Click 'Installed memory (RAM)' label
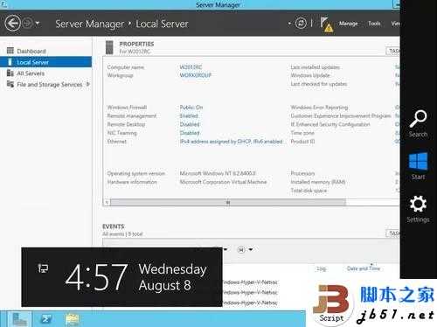 pyautogui.click(x=318, y=182)
